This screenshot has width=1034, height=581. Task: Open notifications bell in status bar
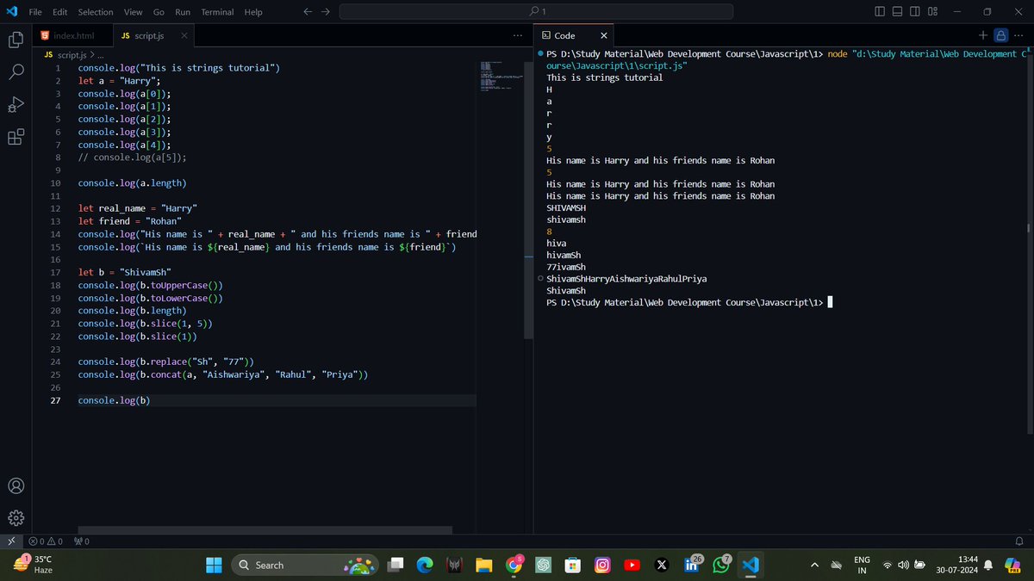pyautogui.click(x=1019, y=541)
